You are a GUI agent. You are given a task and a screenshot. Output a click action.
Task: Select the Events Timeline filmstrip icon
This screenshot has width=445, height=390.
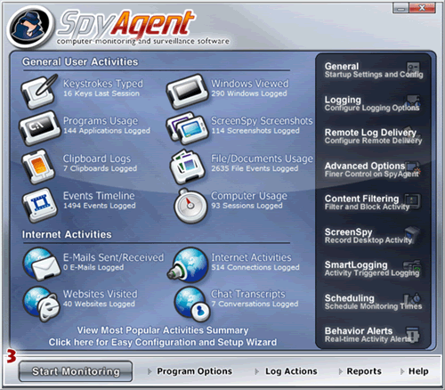(40, 206)
